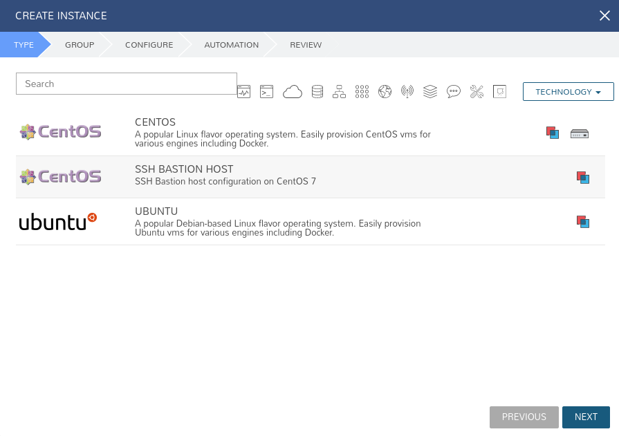619x436 pixels.
Task: Open the Technology dropdown filter
Action: (x=569, y=91)
